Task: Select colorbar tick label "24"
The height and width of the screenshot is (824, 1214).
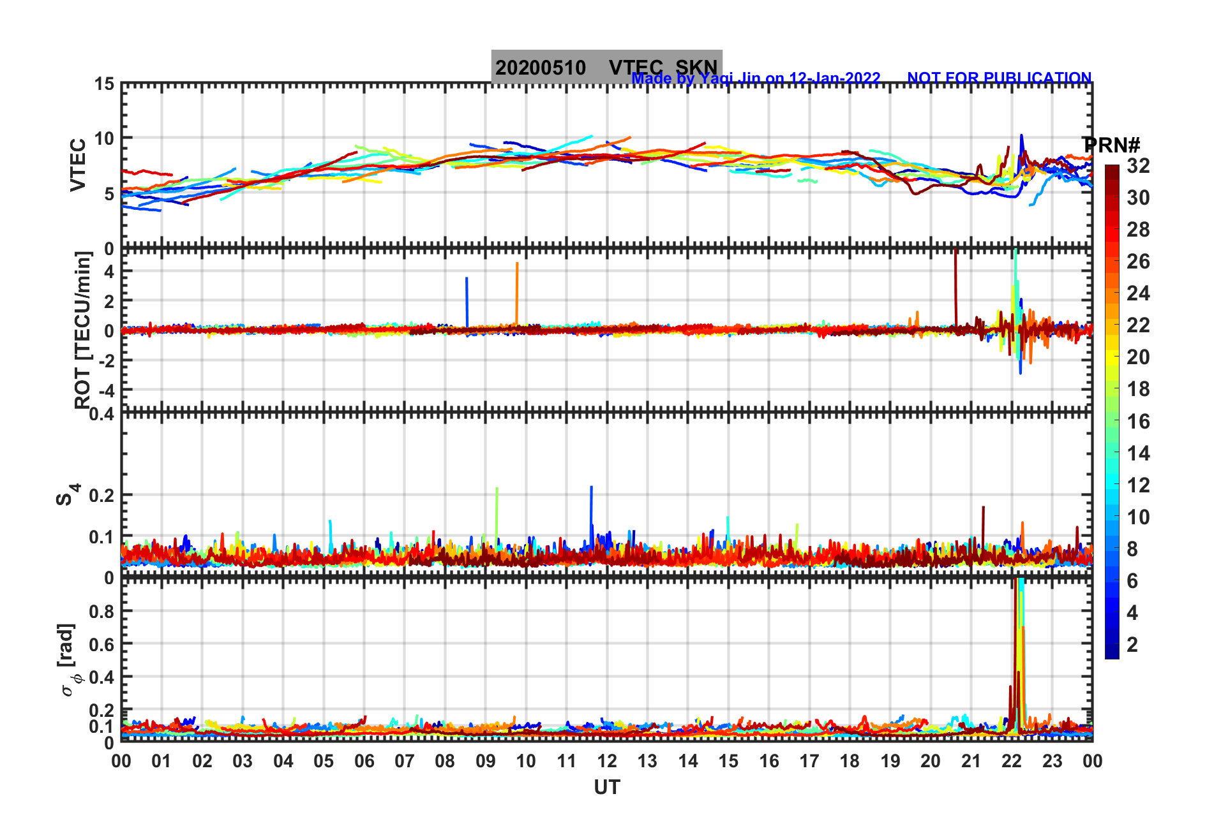Action: 1138,293
